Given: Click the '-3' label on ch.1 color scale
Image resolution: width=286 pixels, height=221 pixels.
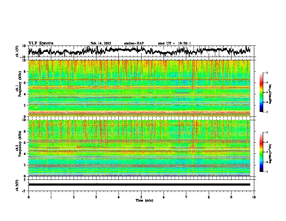Looking at the screenshot, I should (x=266, y=73).
